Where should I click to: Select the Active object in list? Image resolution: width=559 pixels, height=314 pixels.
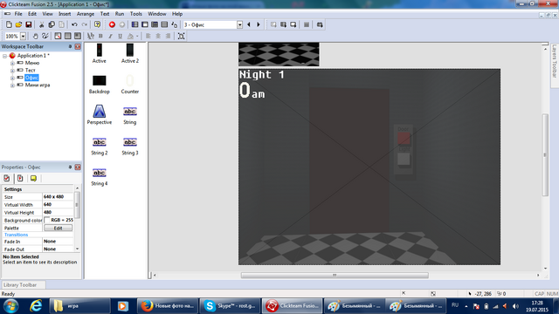[99, 53]
